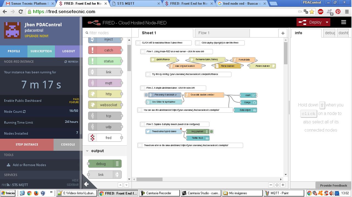
Task: Select the http input node in palette
Action: (x=105, y=94)
